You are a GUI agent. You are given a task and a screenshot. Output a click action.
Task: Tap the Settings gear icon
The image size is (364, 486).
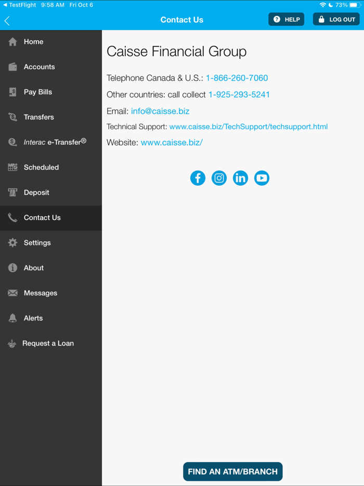click(12, 242)
